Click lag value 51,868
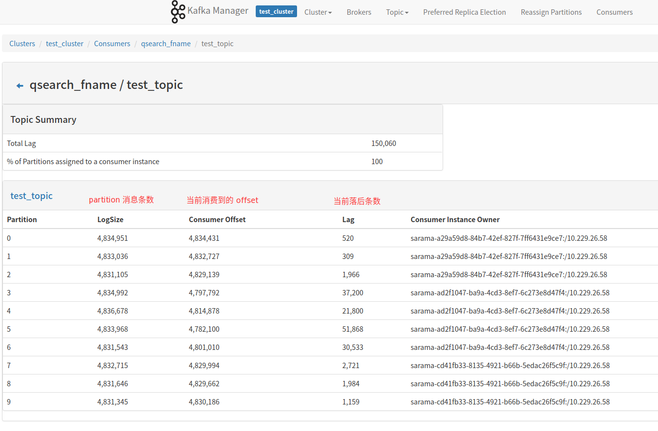 [x=353, y=329]
